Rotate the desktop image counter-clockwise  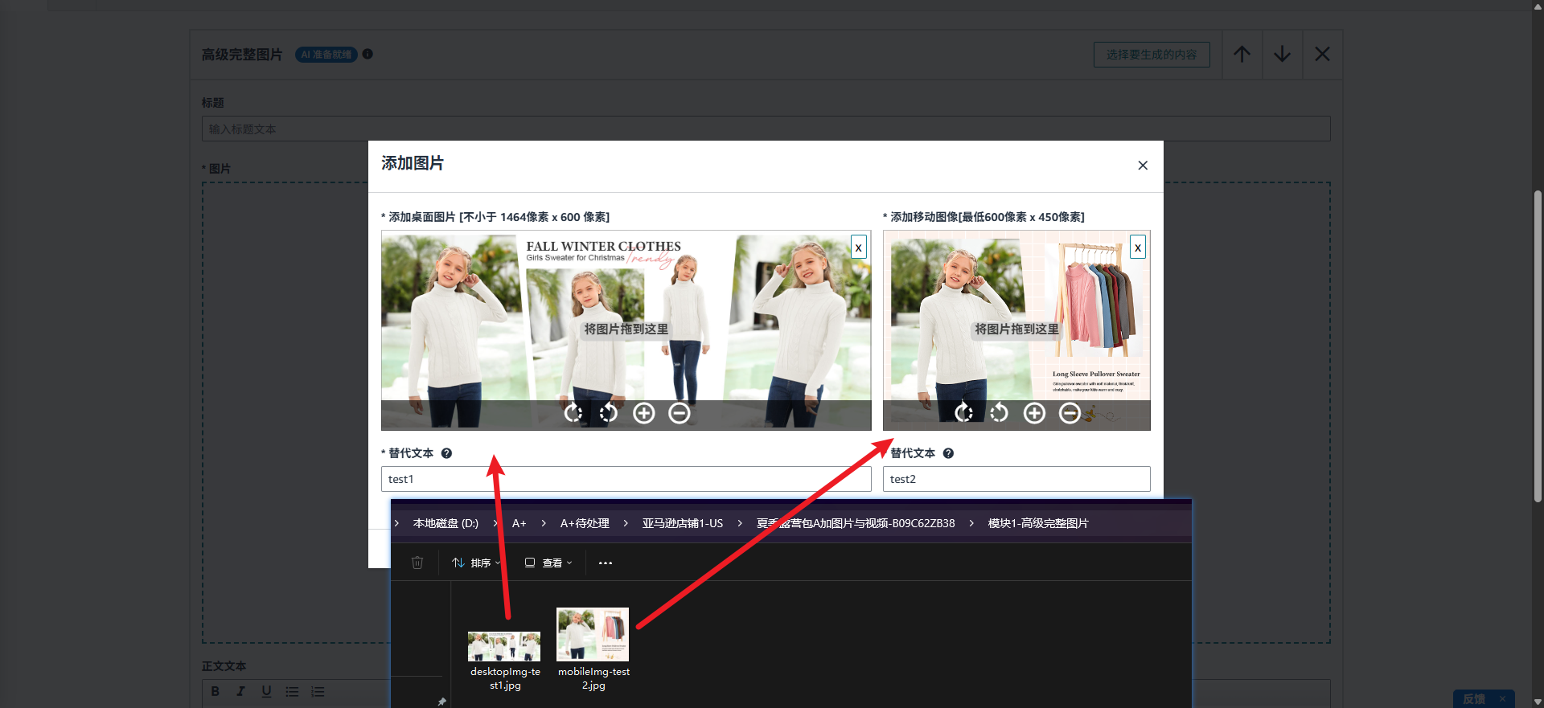point(609,413)
